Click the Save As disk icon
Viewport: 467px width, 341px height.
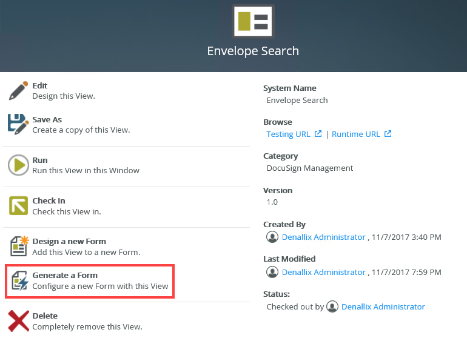point(18,124)
